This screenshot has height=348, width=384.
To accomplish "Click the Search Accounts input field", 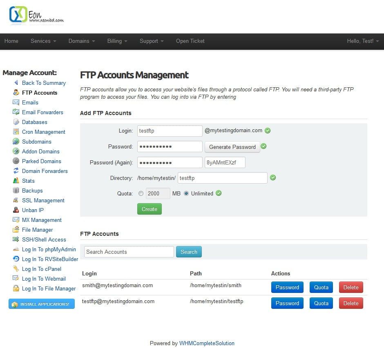I will pos(129,252).
